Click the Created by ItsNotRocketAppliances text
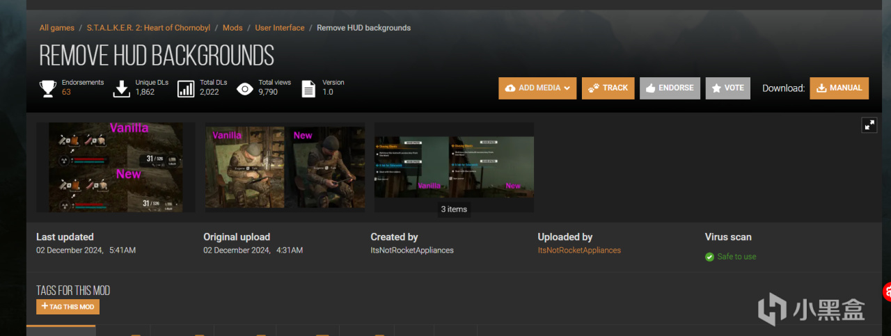 tap(412, 250)
